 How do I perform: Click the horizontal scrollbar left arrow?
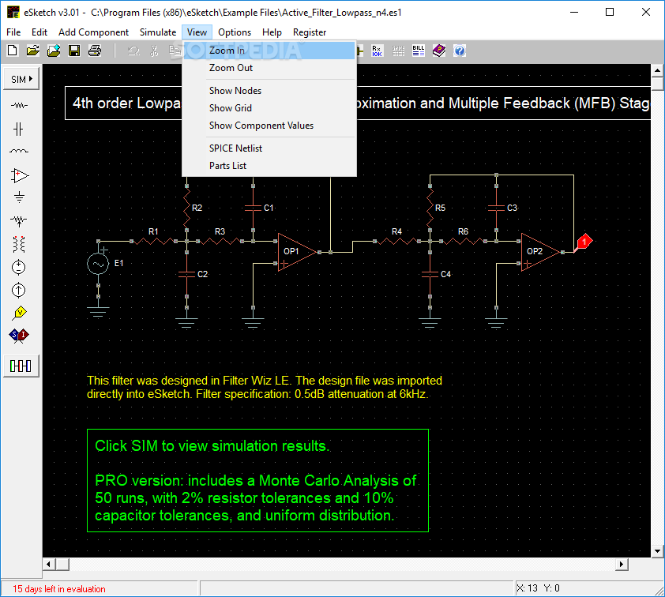tap(49, 565)
